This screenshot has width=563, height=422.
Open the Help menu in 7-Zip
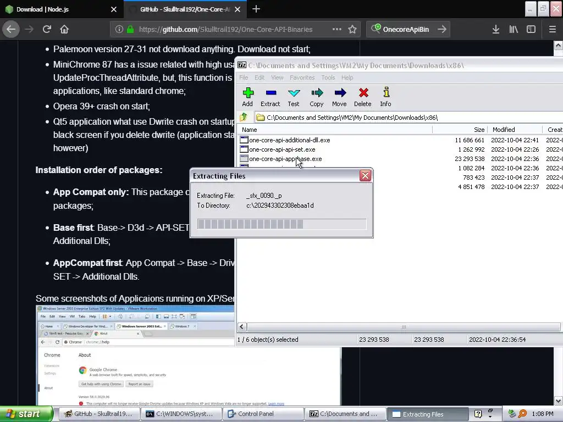pyautogui.click(x=347, y=77)
